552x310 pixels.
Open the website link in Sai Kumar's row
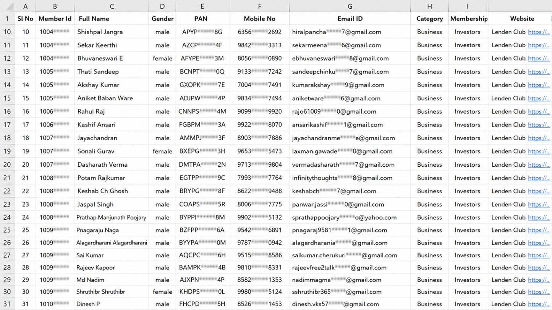coord(539,255)
